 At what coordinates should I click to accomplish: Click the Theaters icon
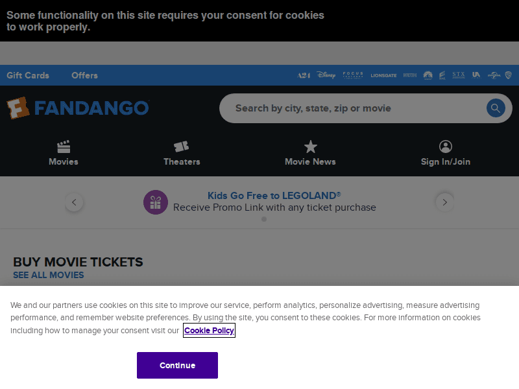[182, 147]
